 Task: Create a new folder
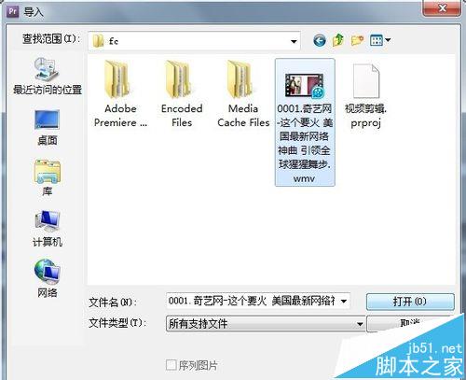[x=357, y=40]
